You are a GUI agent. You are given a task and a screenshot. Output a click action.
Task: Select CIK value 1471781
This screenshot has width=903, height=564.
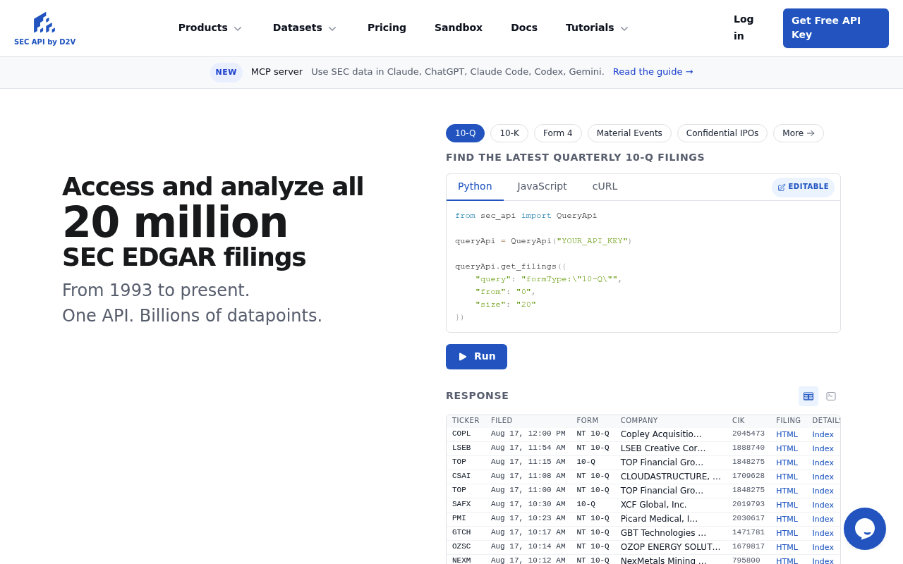(749, 533)
